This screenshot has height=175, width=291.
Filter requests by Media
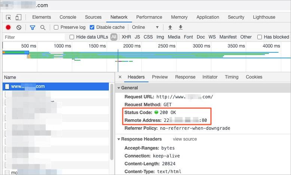[x=174, y=37]
